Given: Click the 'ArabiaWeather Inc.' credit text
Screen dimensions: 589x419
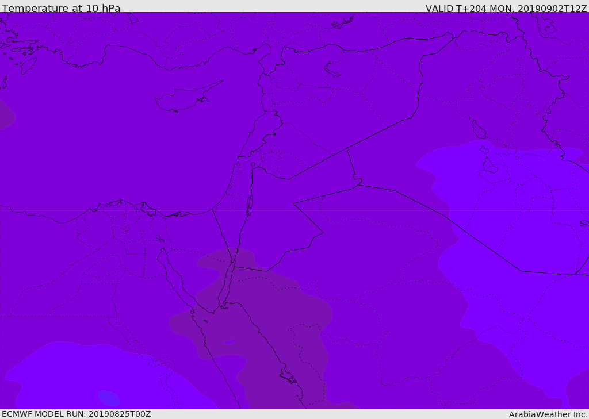Looking at the screenshot, I should point(548,414).
